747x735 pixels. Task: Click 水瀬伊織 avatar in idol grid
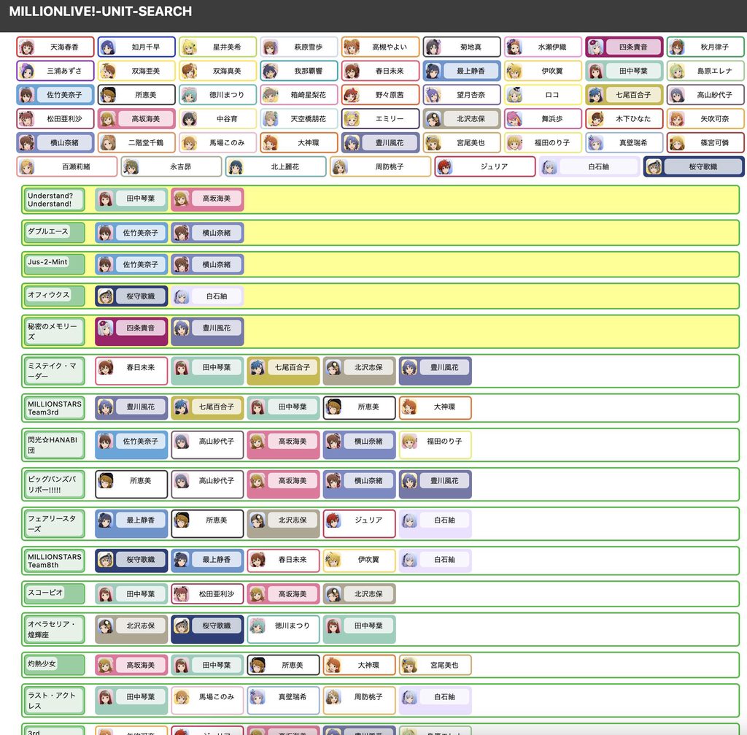pos(514,47)
